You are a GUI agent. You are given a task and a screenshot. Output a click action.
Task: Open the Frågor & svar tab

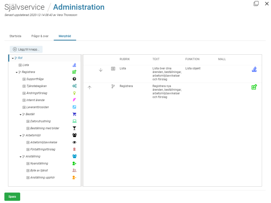click(40, 36)
